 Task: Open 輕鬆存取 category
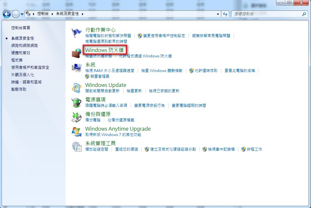tap(19, 89)
